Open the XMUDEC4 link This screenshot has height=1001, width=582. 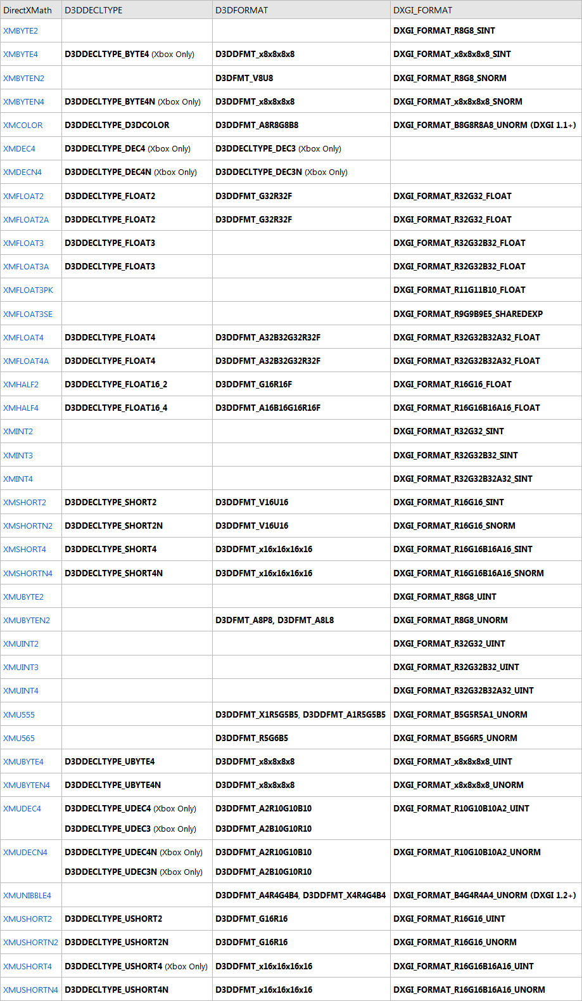[22, 808]
